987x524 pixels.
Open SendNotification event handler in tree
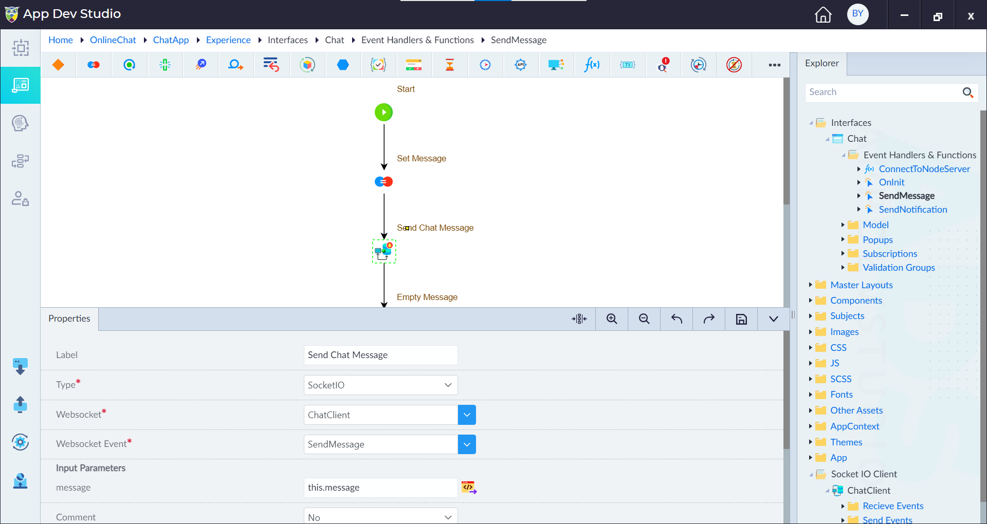913,210
